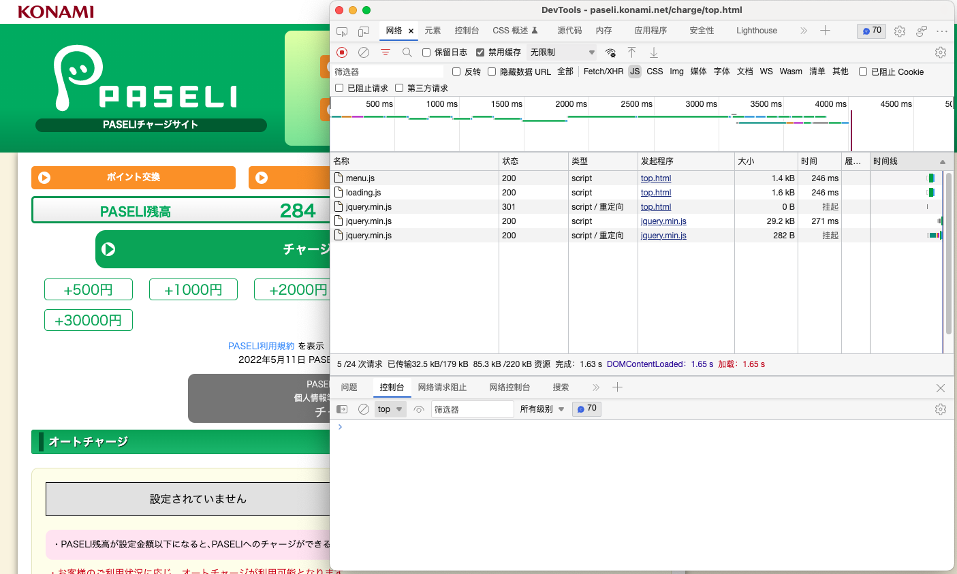
Task: Open the 无限制 throttling dropdown
Action: click(x=562, y=52)
